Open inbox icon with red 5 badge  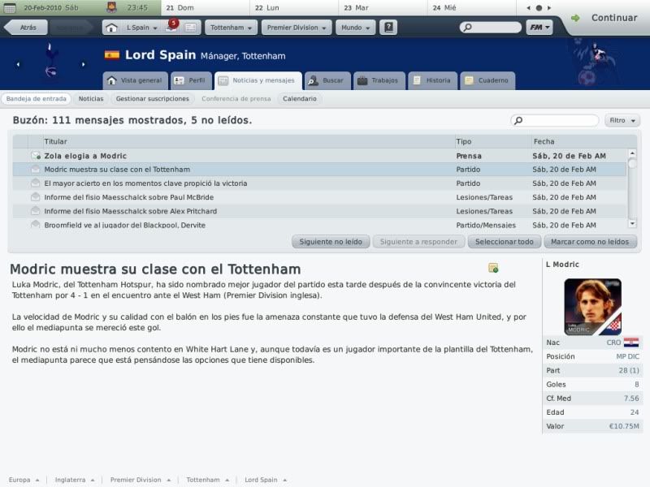click(x=171, y=27)
